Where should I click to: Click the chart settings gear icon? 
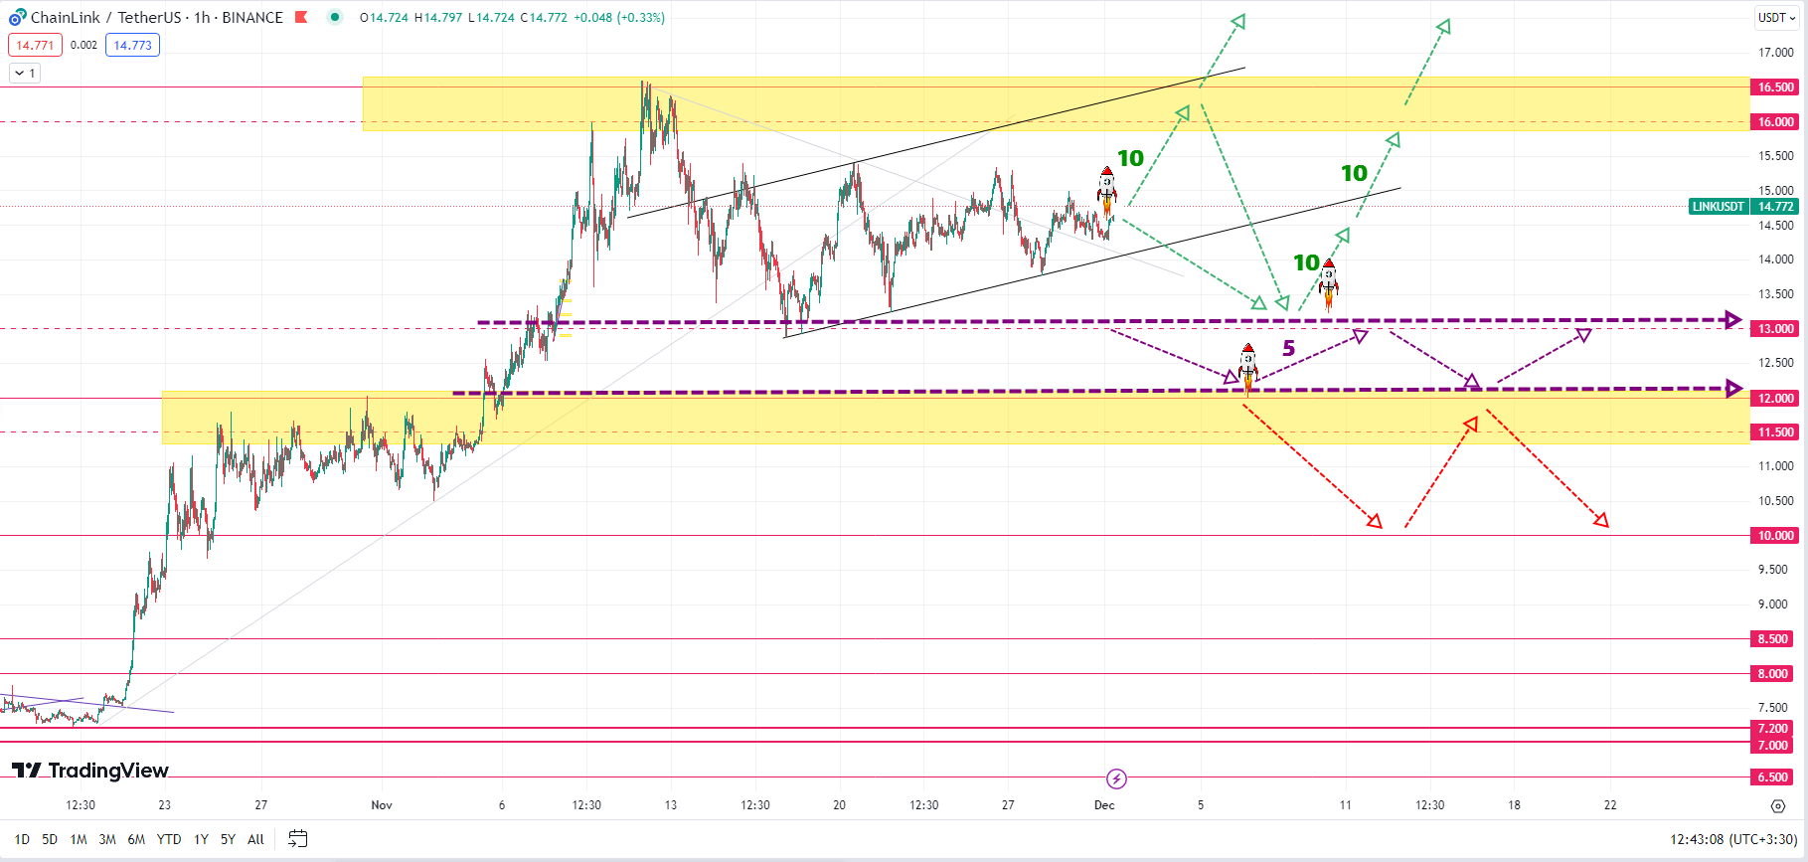(x=1777, y=805)
